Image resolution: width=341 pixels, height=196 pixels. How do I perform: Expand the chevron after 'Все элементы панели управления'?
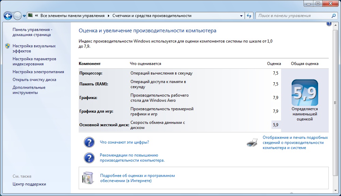(x=109, y=16)
